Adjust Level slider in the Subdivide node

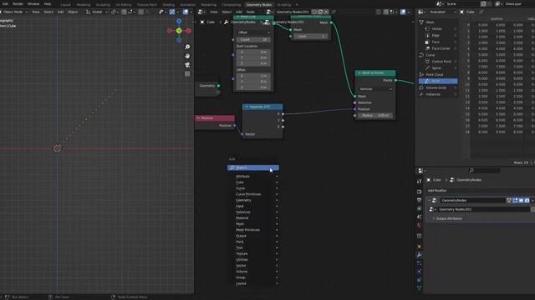point(310,36)
